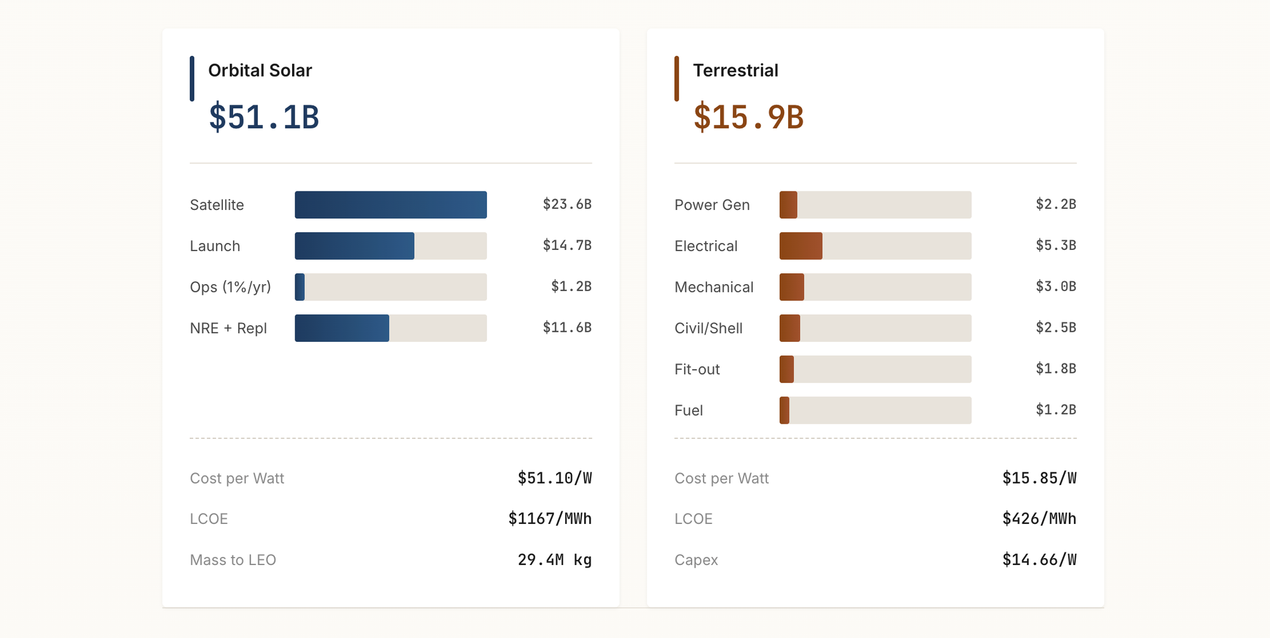Image resolution: width=1270 pixels, height=638 pixels.
Task: Select the Fit-out cost bar
Action: click(x=875, y=369)
